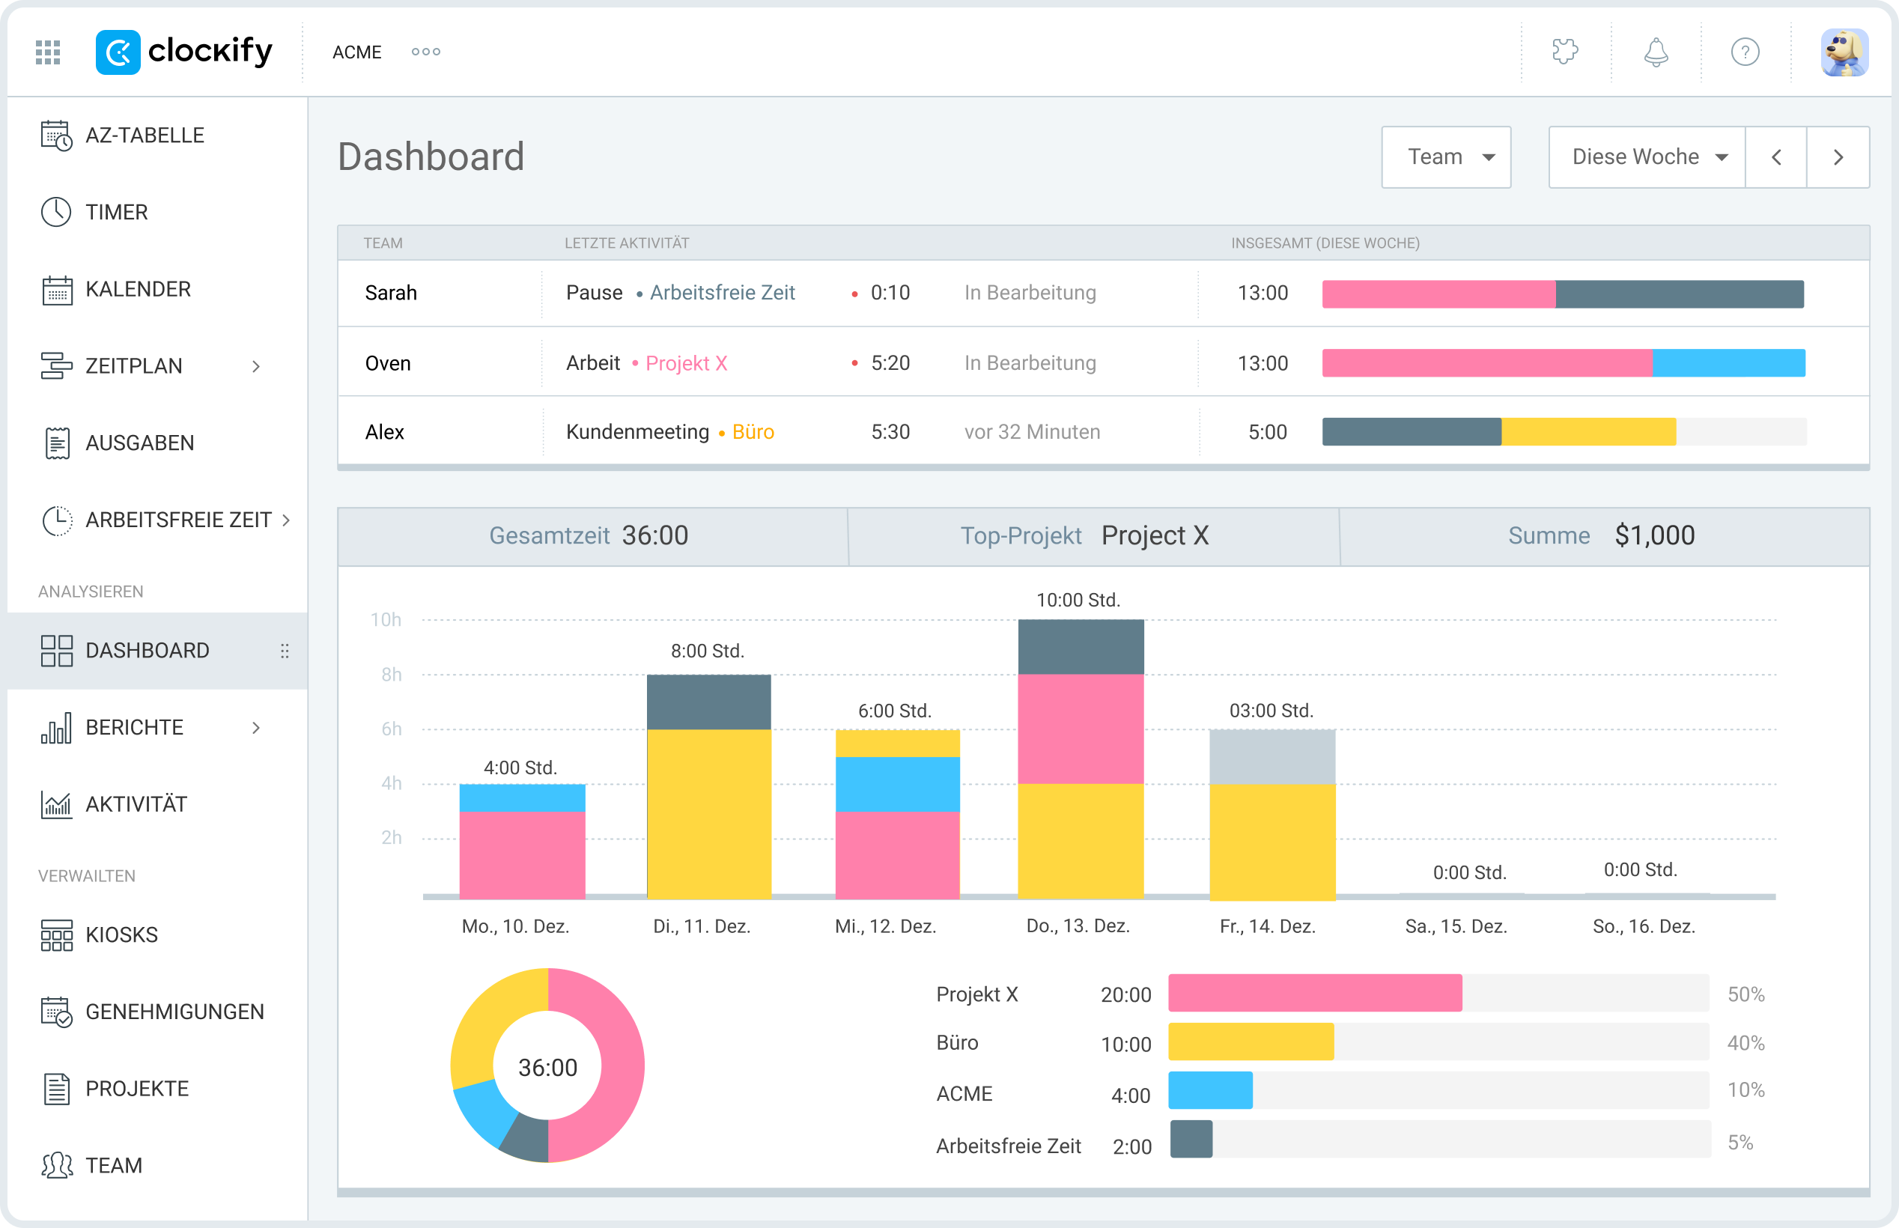
Task: Open the Kiosks management section
Action: [121, 934]
